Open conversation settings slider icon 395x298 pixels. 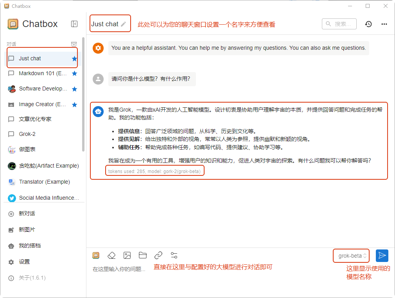click(174, 255)
